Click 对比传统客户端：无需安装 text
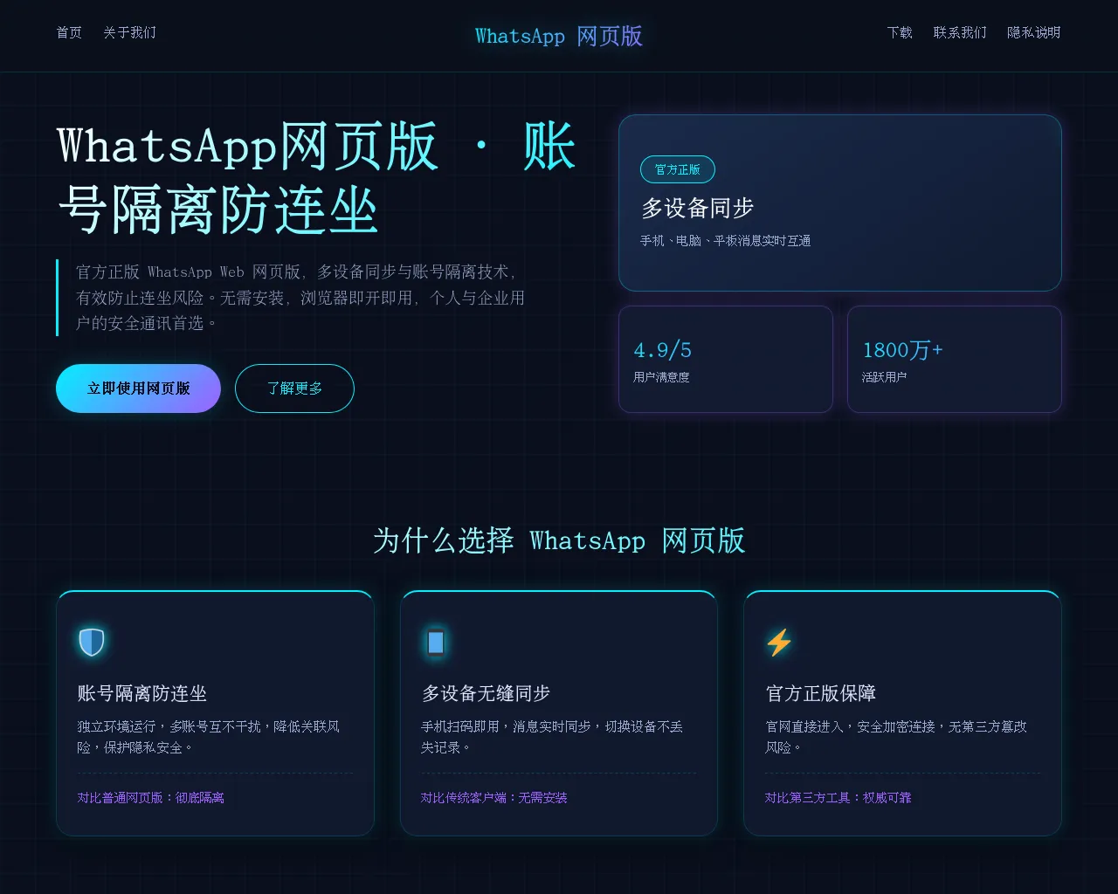Screen dimensions: 1118x894 pos(494,798)
